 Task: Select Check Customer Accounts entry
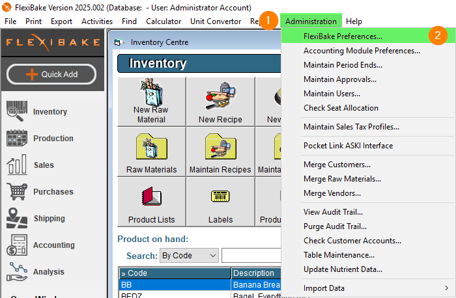[368, 241]
